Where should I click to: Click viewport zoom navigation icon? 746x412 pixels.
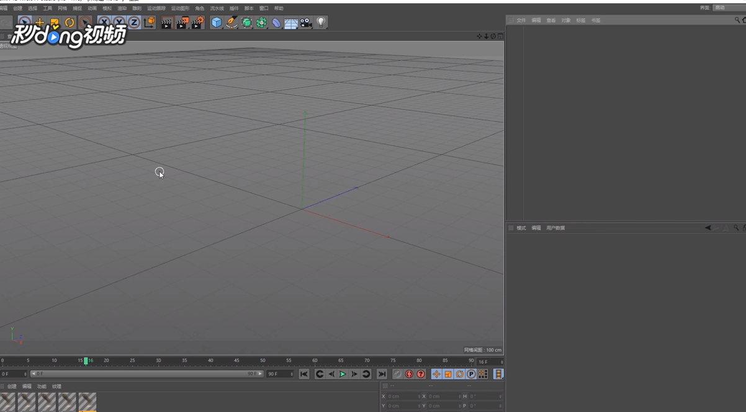pyautogui.click(x=486, y=36)
